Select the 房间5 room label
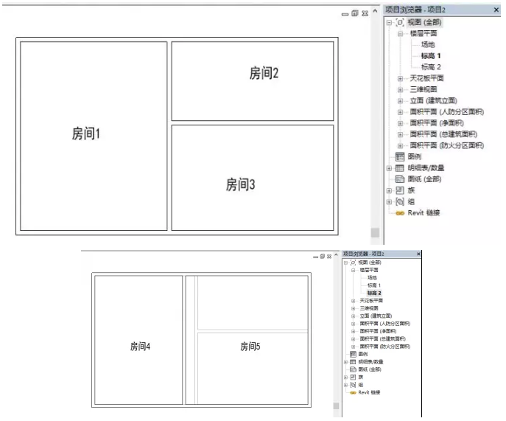This screenshot has height=421, width=506. 253,346
